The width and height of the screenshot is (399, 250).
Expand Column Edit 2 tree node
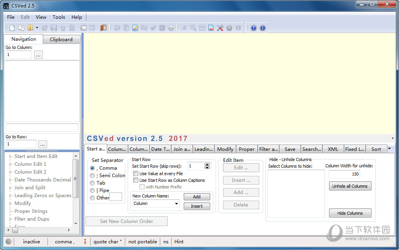[x=11, y=172]
